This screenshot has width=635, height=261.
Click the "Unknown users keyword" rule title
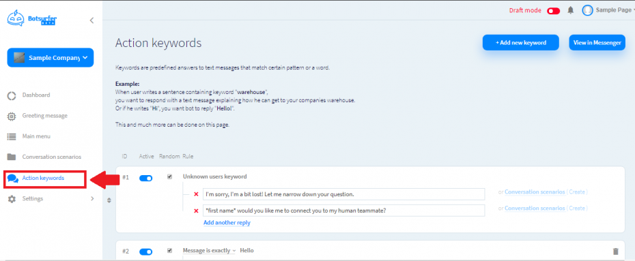[214, 176]
